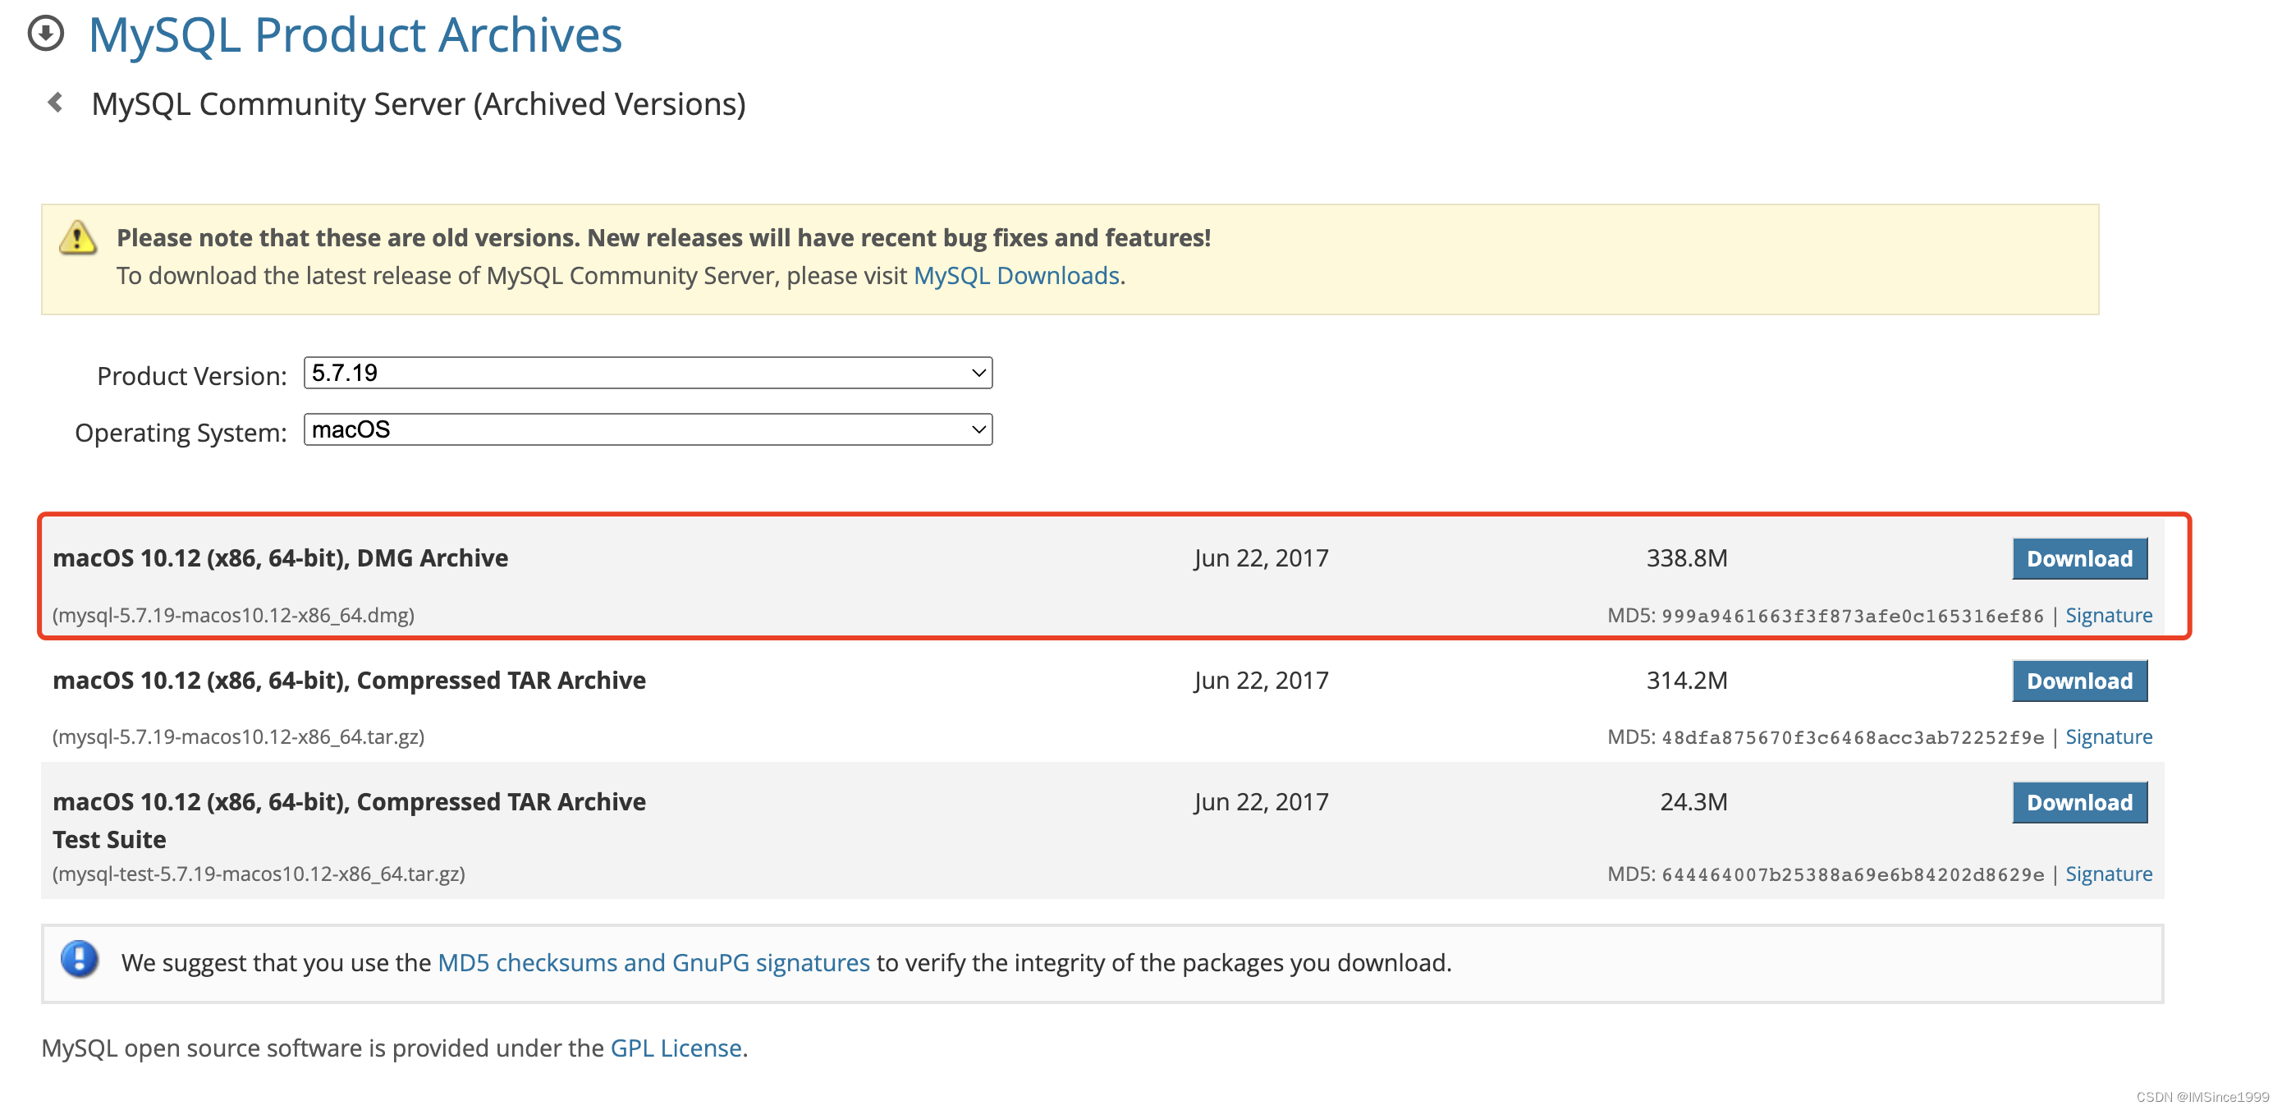Image resolution: width=2282 pixels, height=1110 pixels.
Task: Click dropdown arrow on macOS selector
Action: point(976,429)
